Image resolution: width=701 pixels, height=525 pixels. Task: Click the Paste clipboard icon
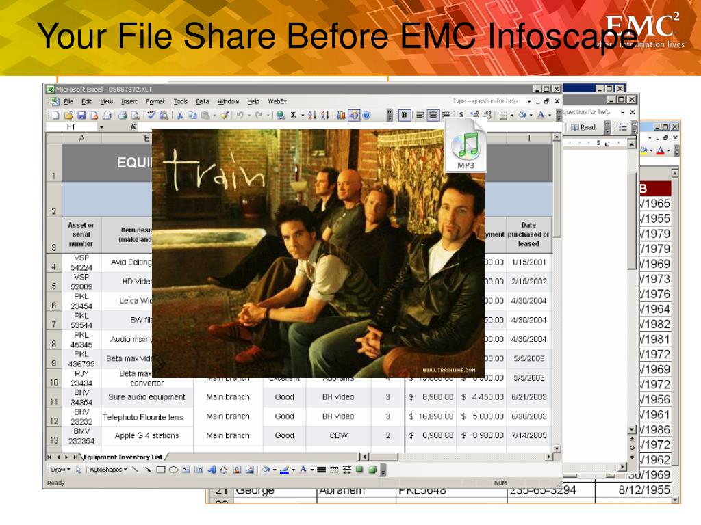coord(205,115)
